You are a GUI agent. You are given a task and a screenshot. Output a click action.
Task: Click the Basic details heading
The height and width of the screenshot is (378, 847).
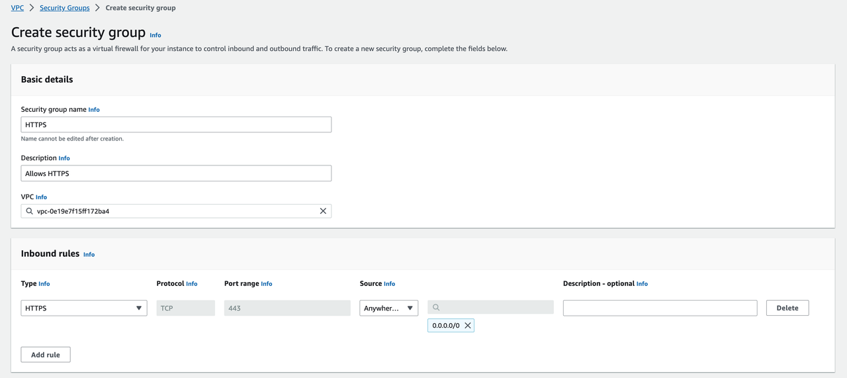pos(47,79)
